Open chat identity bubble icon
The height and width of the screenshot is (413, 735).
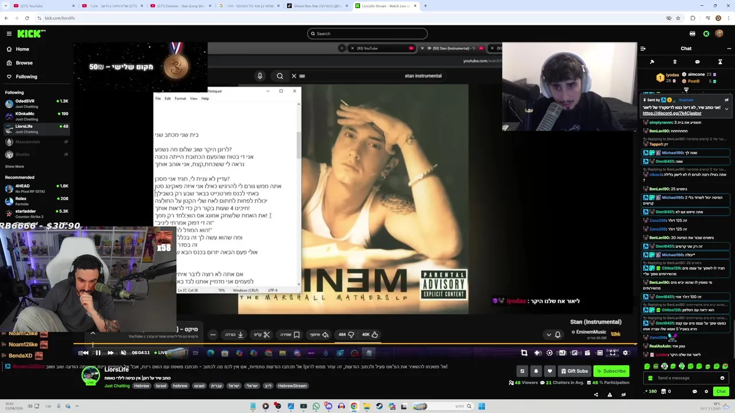[695, 392]
